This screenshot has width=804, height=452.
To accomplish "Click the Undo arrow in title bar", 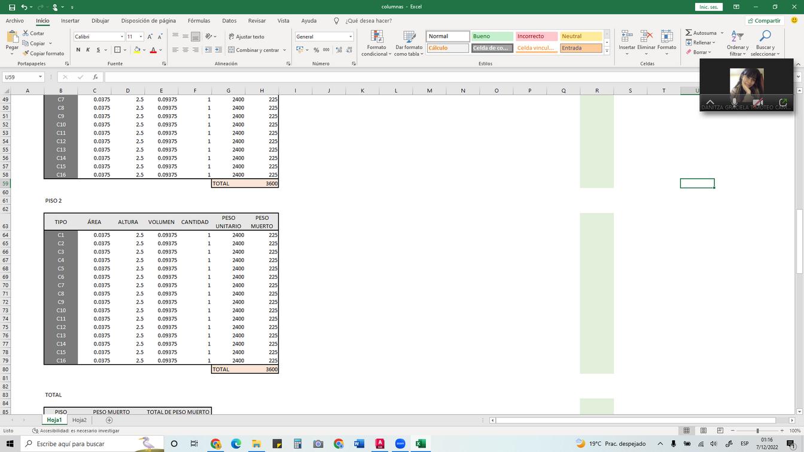I will [x=24, y=7].
